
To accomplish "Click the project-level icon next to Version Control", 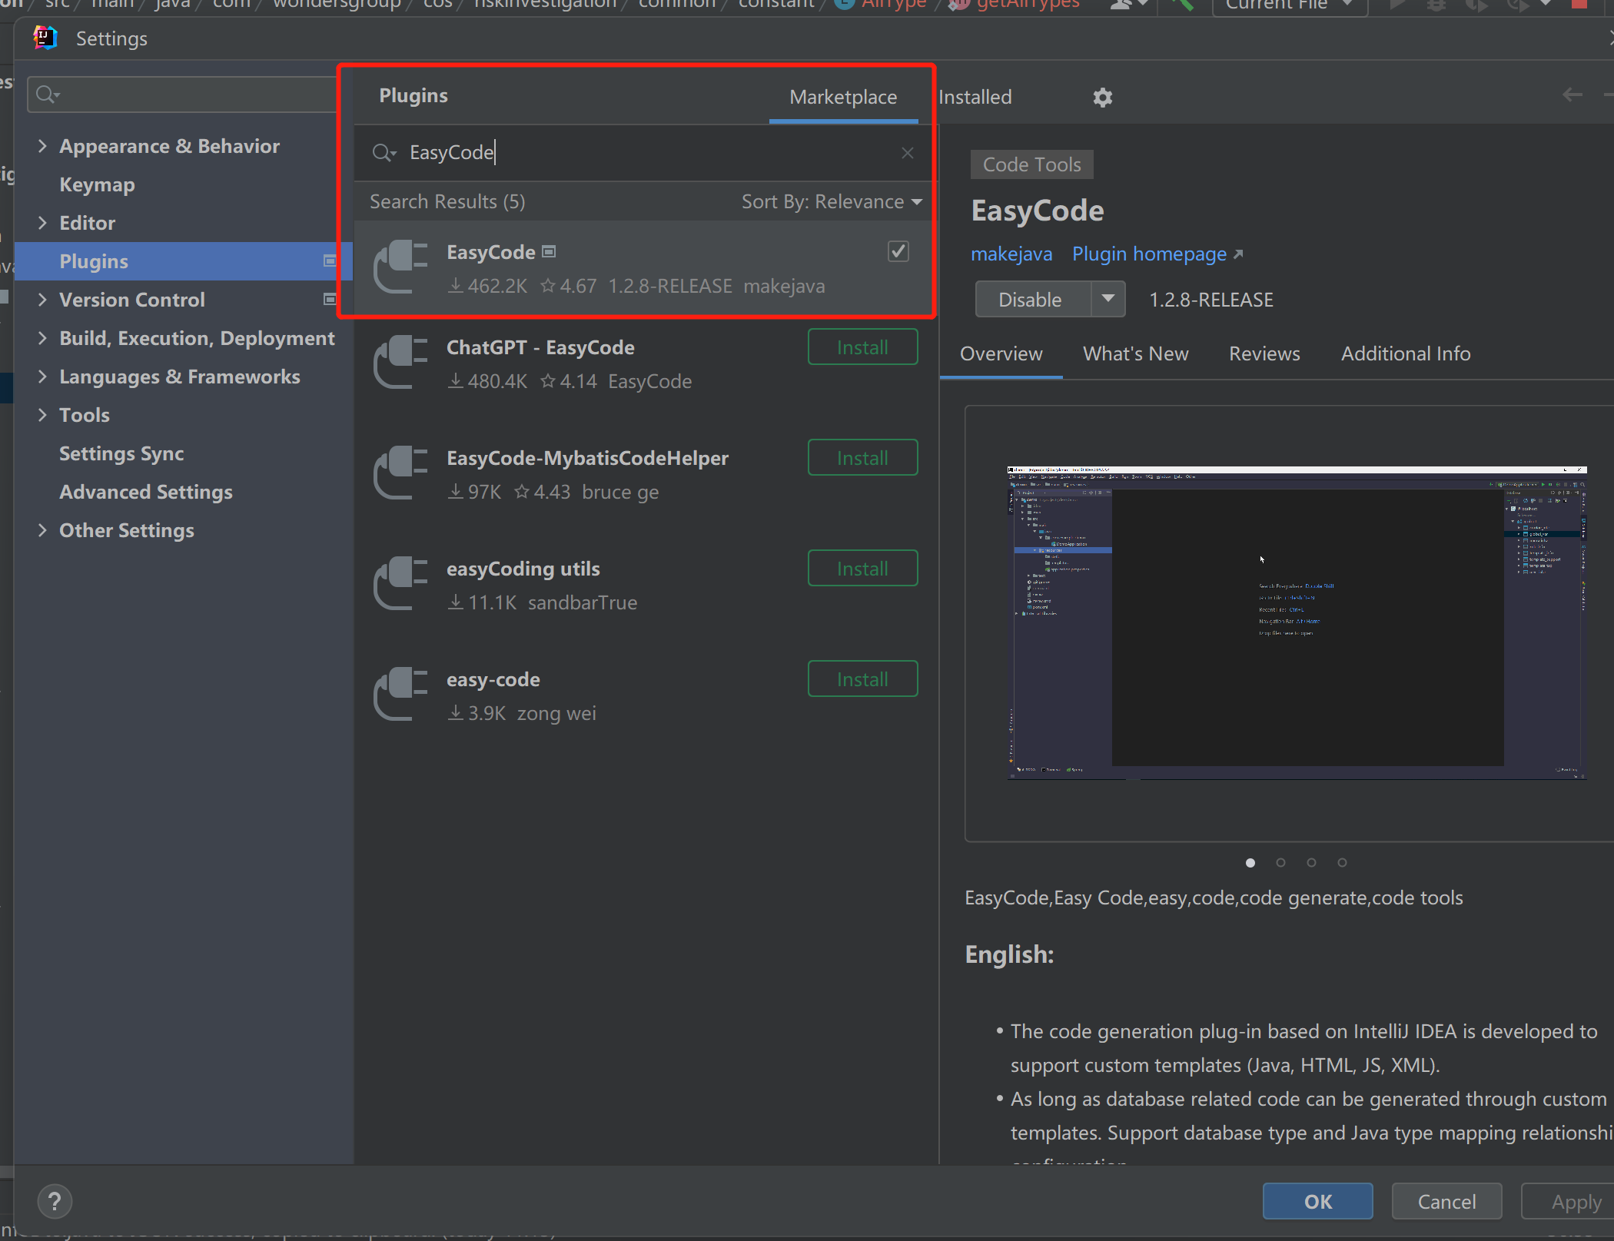I will [x=330, y=300].
